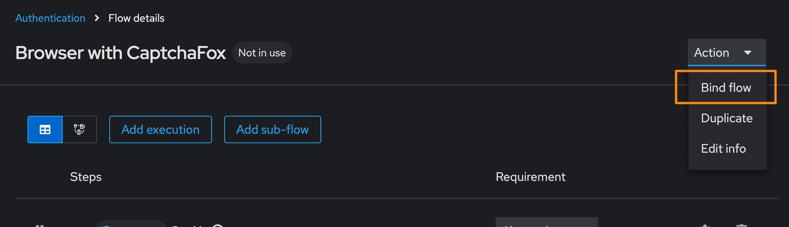Open the Action dropdown
This screenshot has width=789, height=227.
pos(726,53)
